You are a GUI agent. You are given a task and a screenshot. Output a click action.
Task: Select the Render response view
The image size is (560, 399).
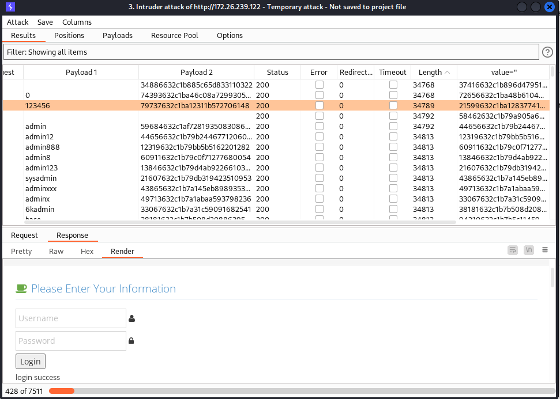(x=122, y=252)
